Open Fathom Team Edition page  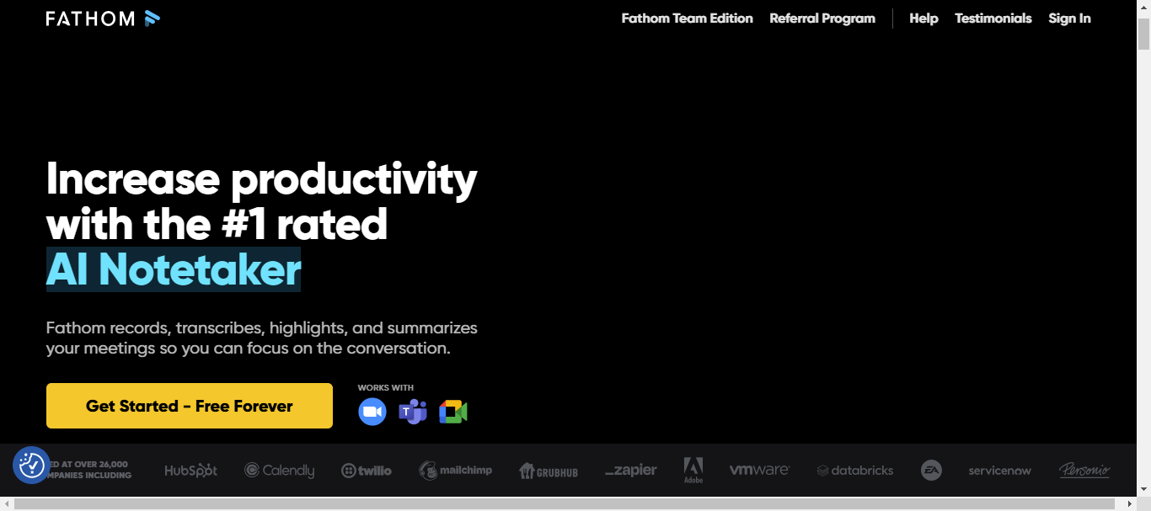[x=687, y=19]
